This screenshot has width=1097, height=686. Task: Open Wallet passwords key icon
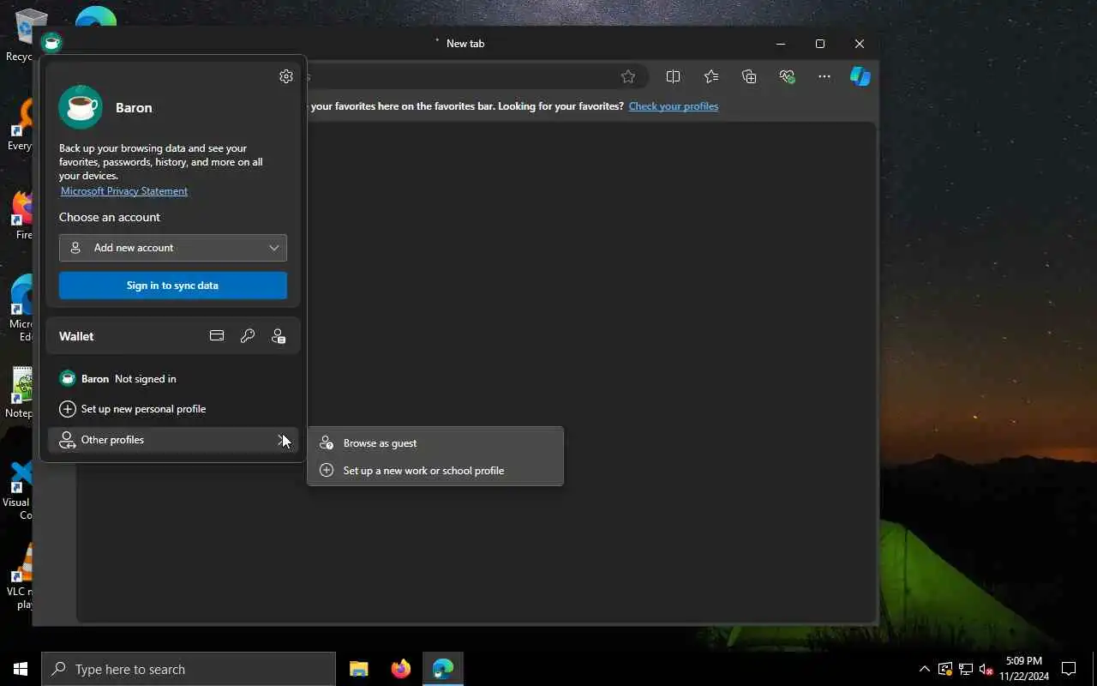tap(248, 336)
